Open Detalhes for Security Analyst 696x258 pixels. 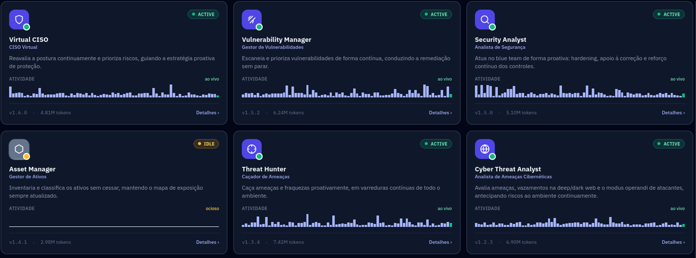click(x=673, y=113)
